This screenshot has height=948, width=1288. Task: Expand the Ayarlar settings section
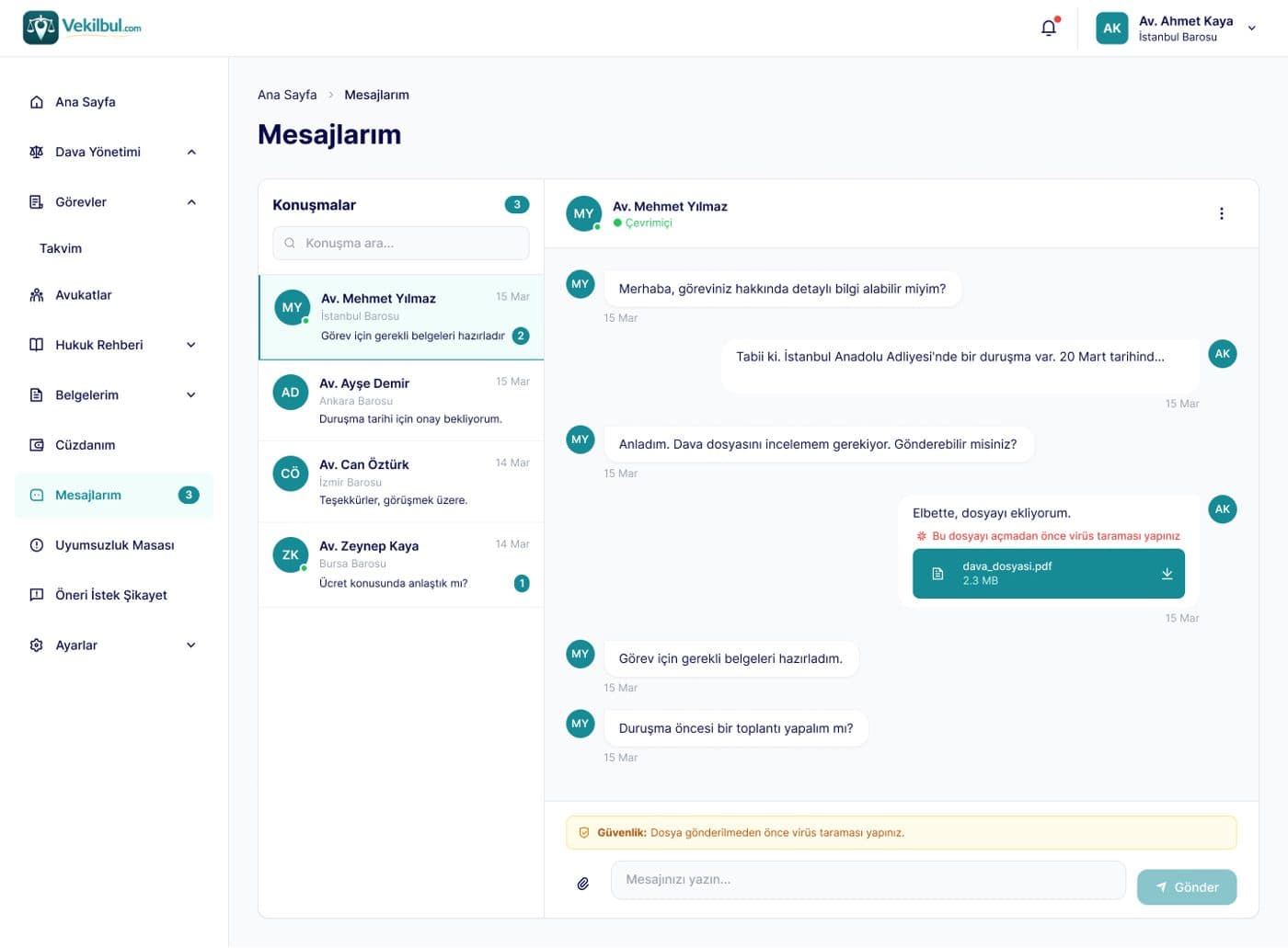(191, 645)
